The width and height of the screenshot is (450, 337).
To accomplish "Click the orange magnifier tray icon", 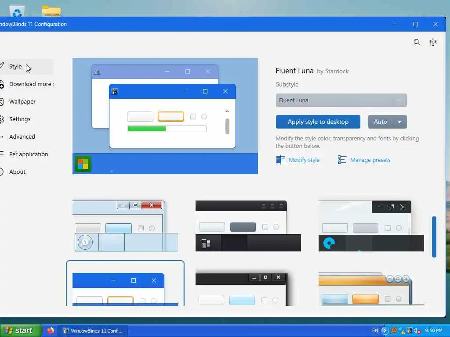I will click(394, 331).
